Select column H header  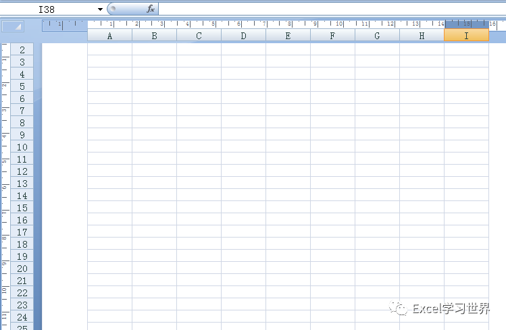tap(422, 36)
